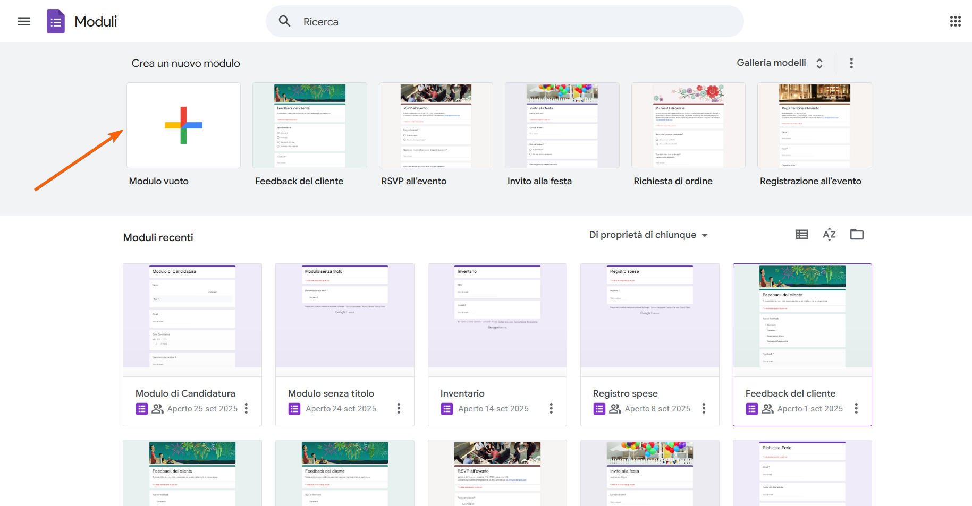Open the hamburger navigation menu
Image resolution: width=972 pixels, height=506 pixels.
pos(24,21)
